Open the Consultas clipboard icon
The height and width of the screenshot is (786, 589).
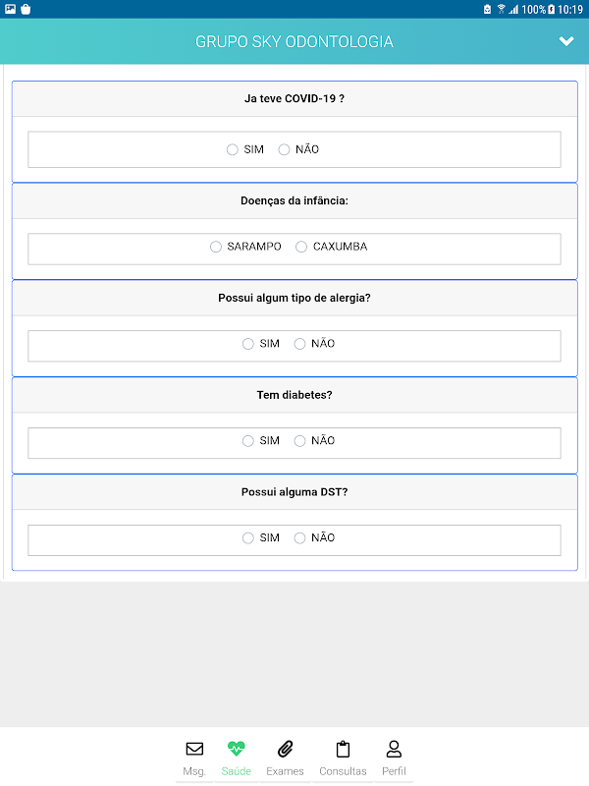click(x=343, y=749)
